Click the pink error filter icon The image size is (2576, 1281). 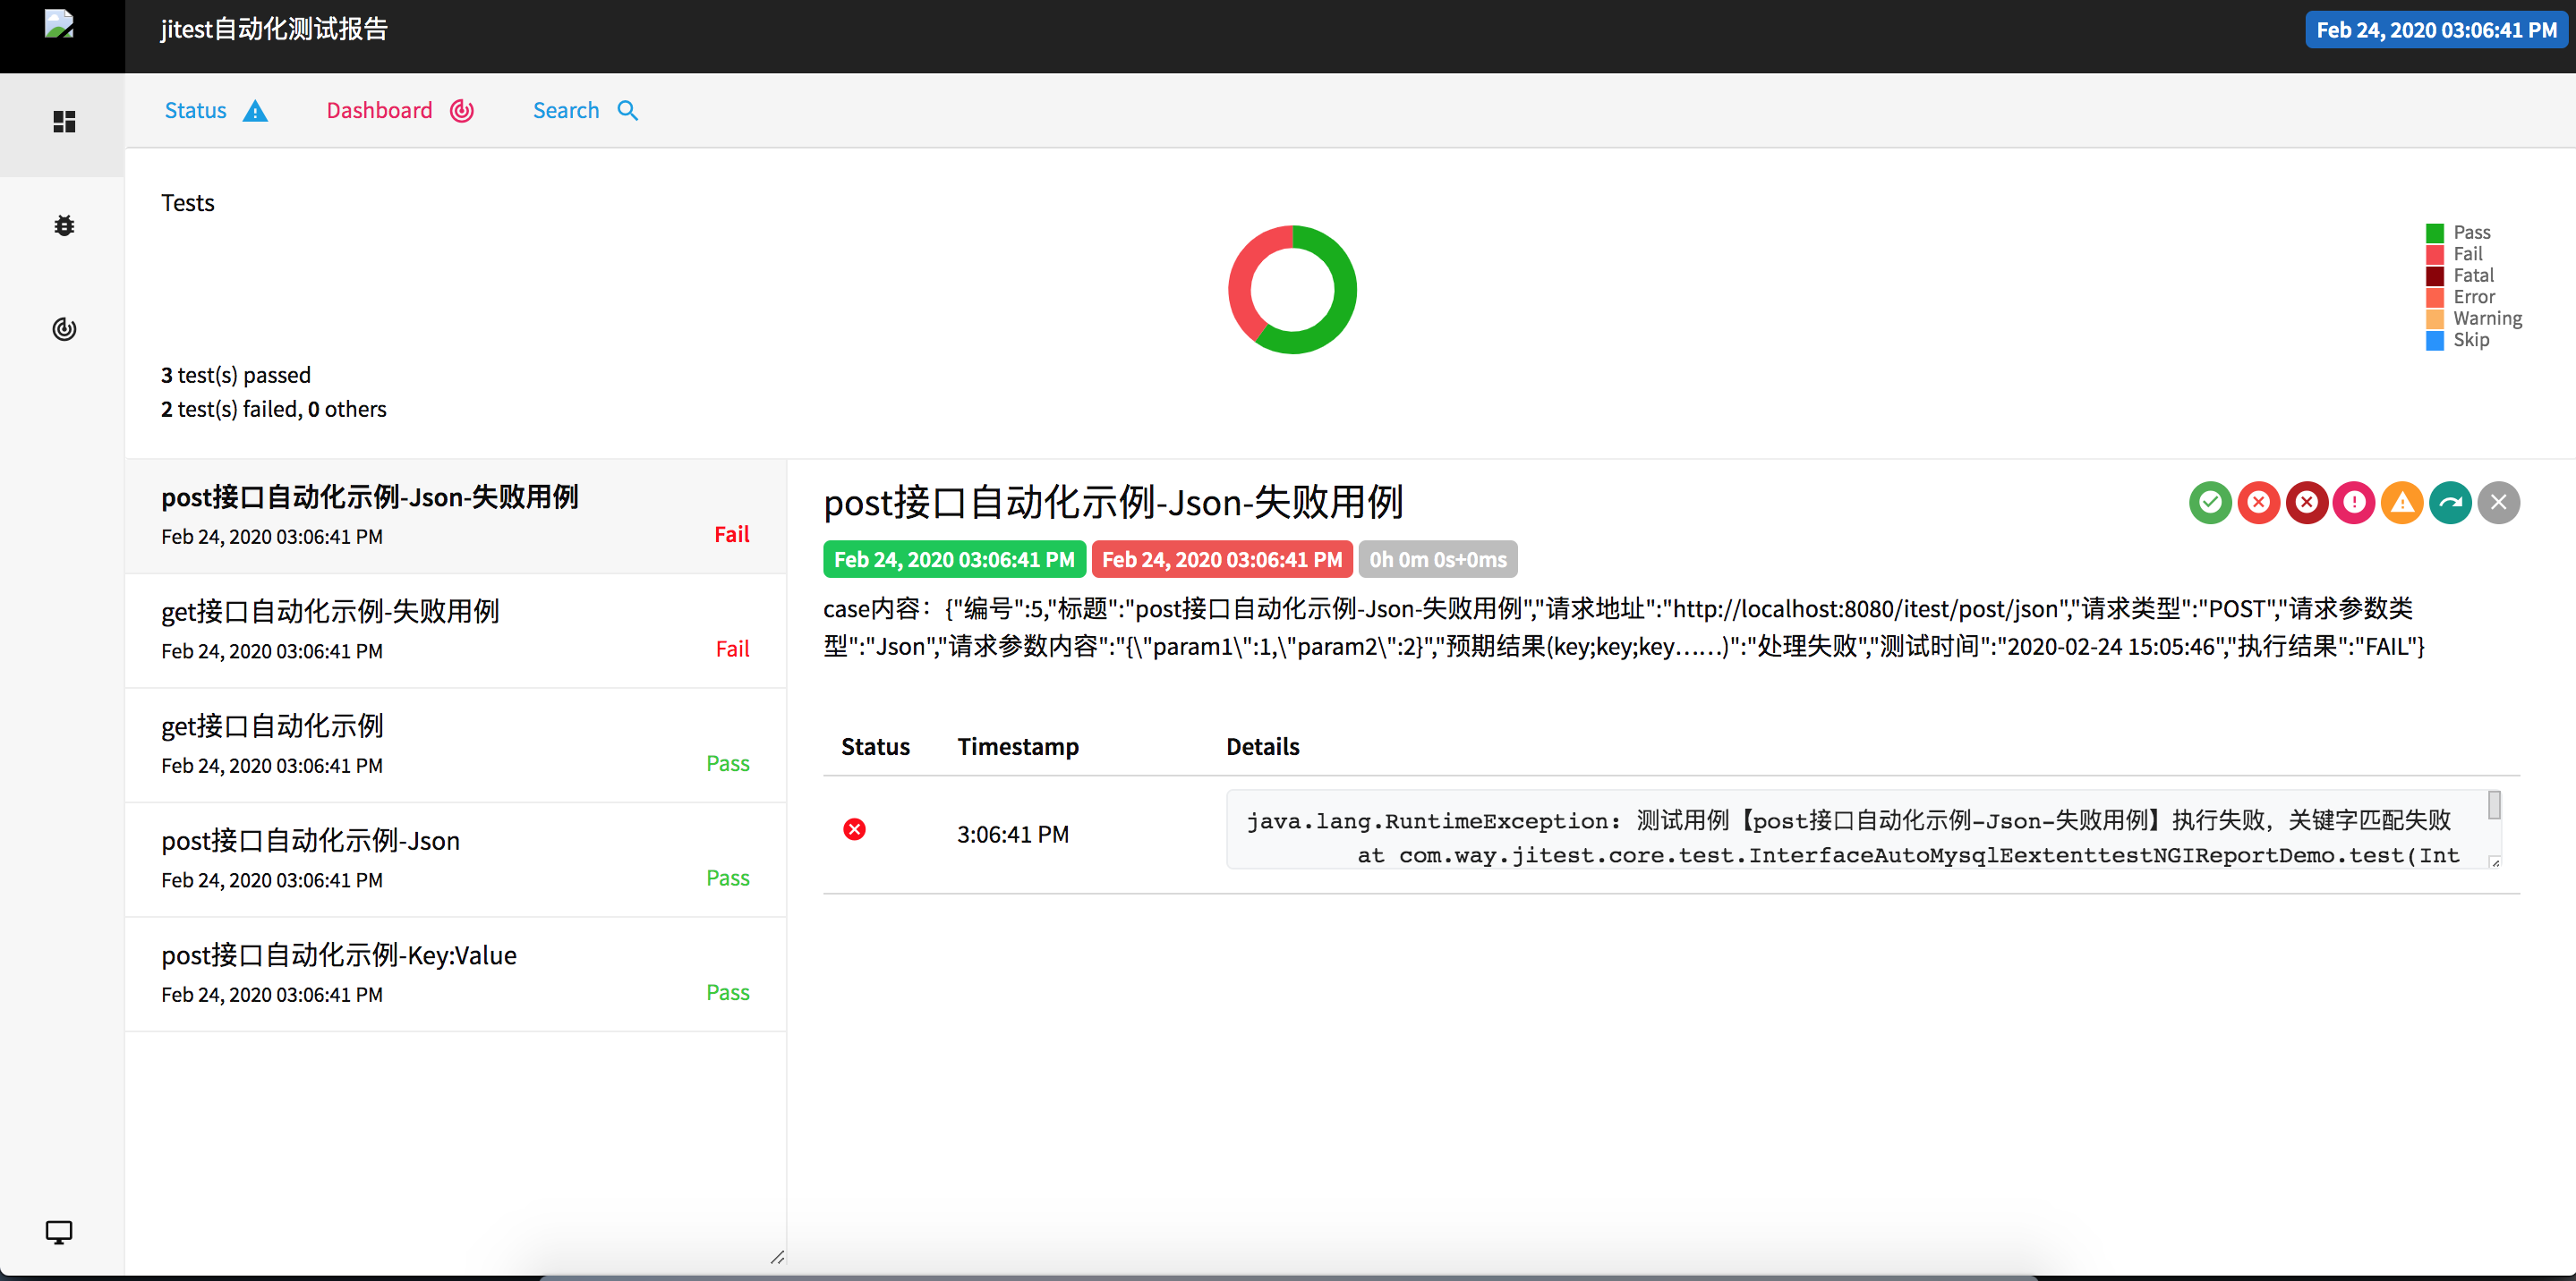(x=2354, y=503)
